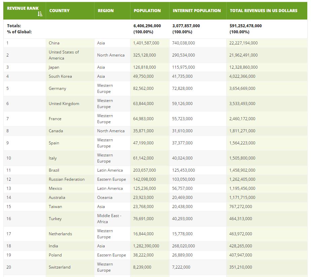The height and width of the screenshot is (277, 311).
Task: Click India's internet population 268,020,000
Action: [x=184, y=246]
